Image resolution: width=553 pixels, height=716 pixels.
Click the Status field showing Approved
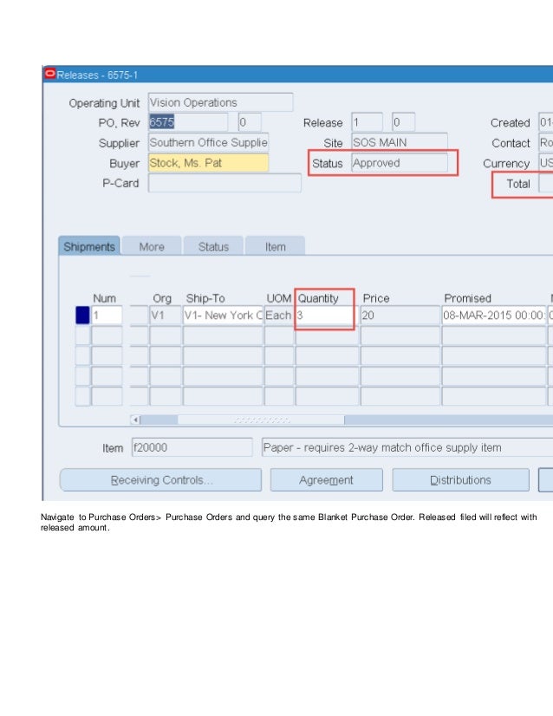pos(400,163)
